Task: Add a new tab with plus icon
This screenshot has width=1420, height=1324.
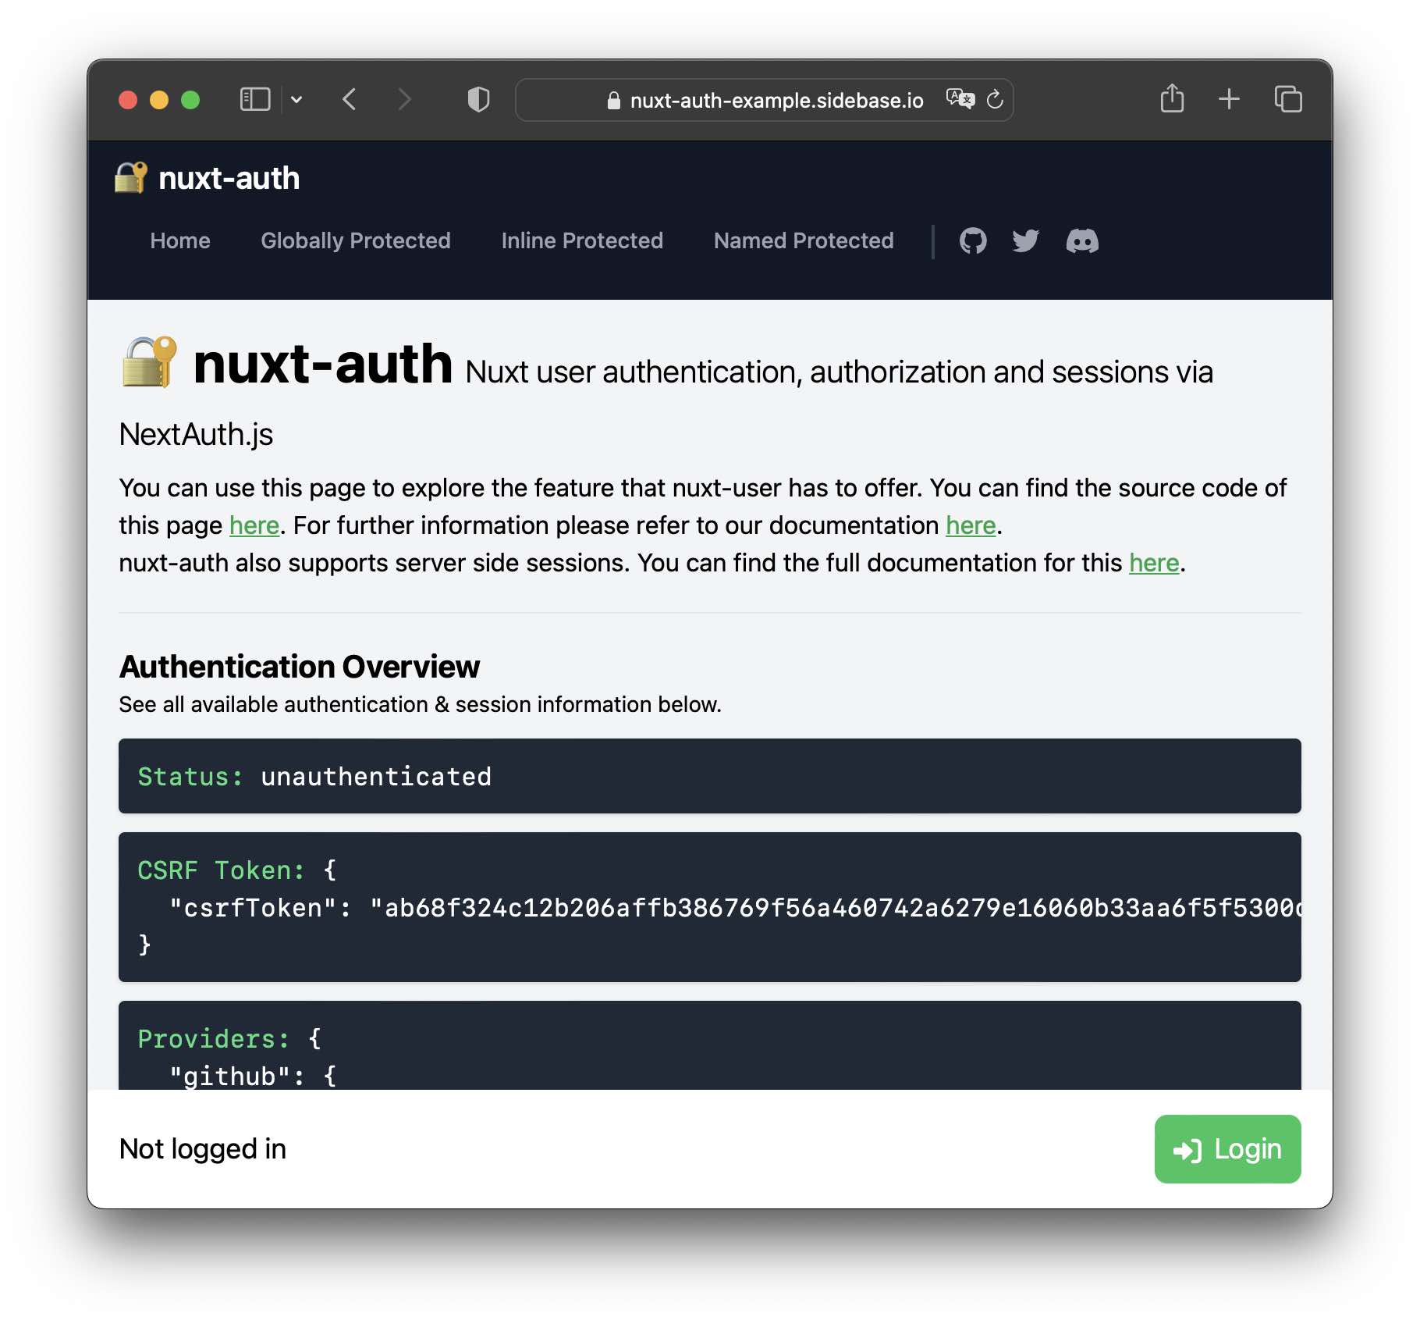Action: [x=1229, y=98]
